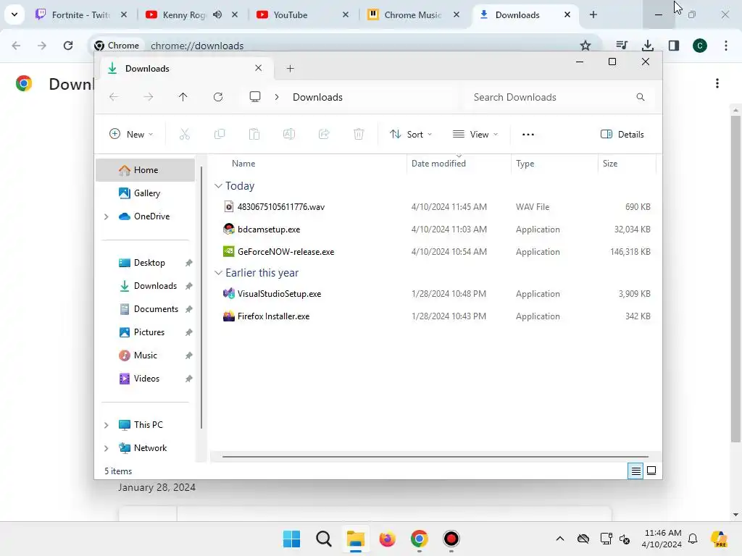The height and width of the screenshot is (556, 742).
Task: Go up one folder with Explorer's up arrow
Action: click(183, 97)
